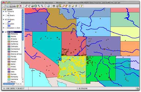Check the AZ Rivers layer checkbox
141x92 pixels.
[x=6, y=15]
